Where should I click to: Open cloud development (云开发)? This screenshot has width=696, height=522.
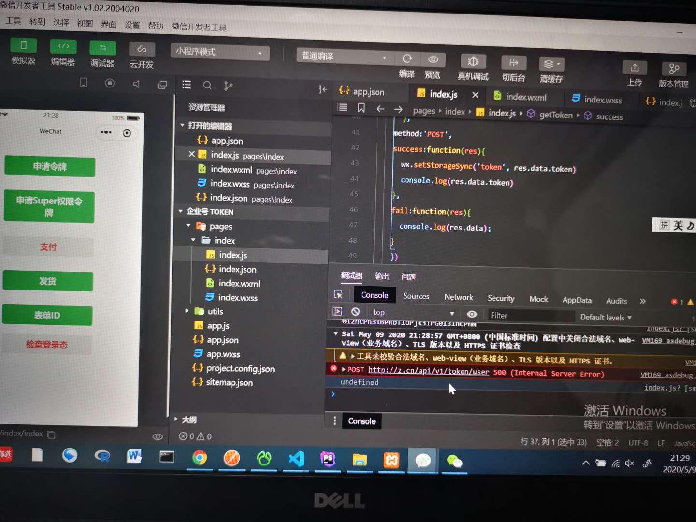point(142,49)
